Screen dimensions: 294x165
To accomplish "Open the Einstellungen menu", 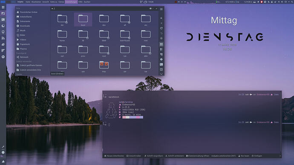I will tap(71, 2).
